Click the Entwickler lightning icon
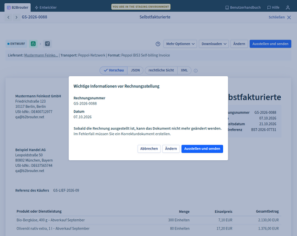 (x=37, y=7)
